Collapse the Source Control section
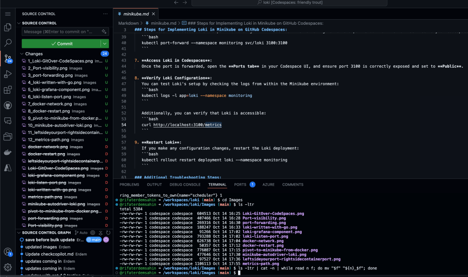468x277 pixels. click(x=19, y=23)
